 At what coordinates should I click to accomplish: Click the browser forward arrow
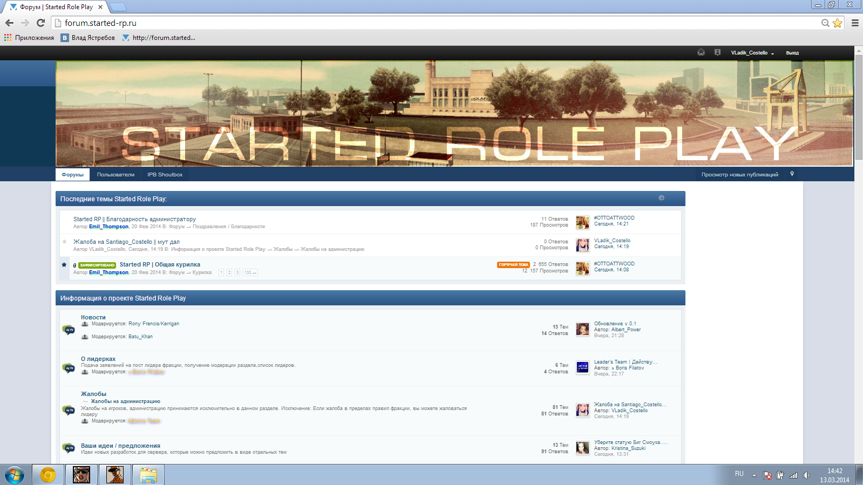25,23
